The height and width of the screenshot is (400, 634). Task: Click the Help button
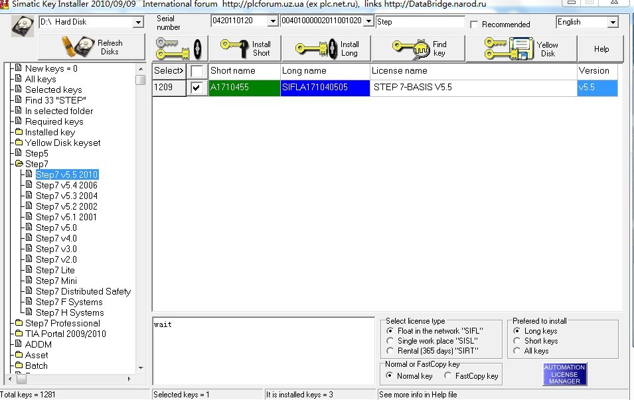[x=601, y=49]
